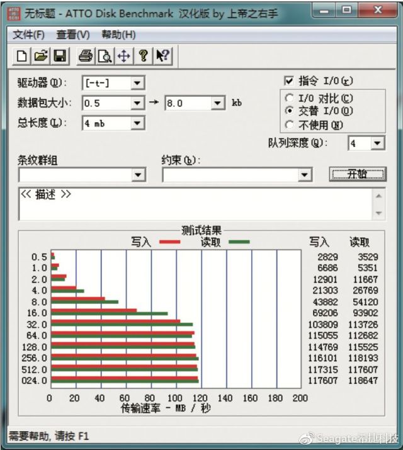Expand the 总长度 4 mb dropdown
This screenshot has width=403, height=450.
(x=137, y=123)
